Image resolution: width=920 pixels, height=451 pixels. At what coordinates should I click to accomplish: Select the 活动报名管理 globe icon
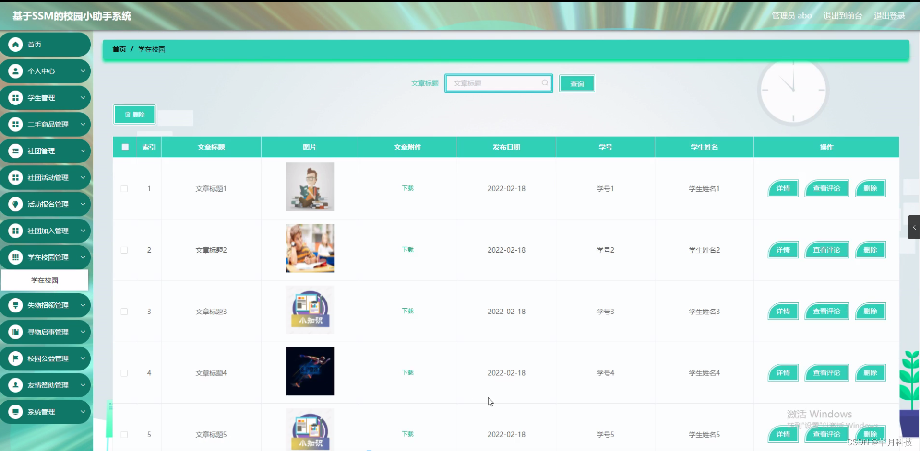[x=15, y=204]
